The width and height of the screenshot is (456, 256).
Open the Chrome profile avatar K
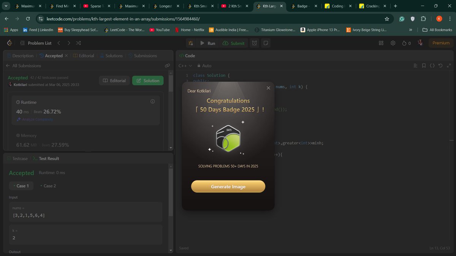point(439,19)
